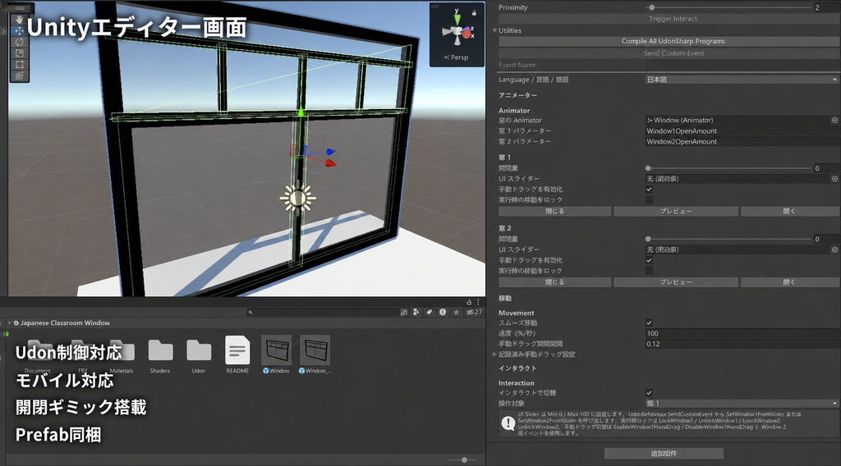Expand the Japanese Classroom Window breadcrumb arrow
Image resolution: width=841 pixels, height=466 pixels.
point(9,323)
